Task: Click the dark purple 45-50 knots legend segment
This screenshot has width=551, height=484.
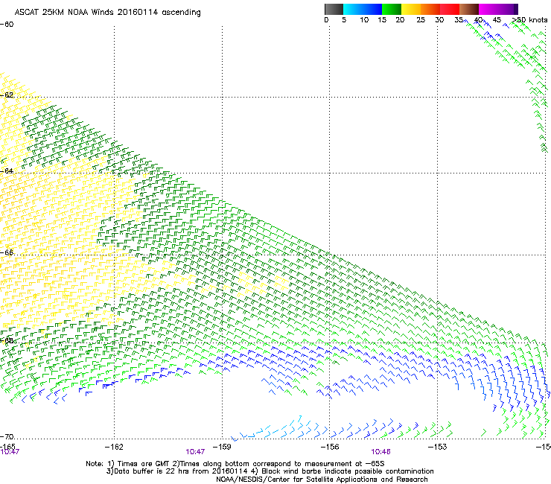Action: 508,9
